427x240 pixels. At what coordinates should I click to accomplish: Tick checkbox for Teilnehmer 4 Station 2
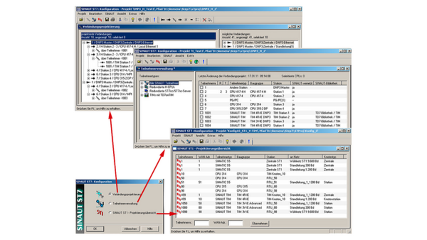click(202, 96)
